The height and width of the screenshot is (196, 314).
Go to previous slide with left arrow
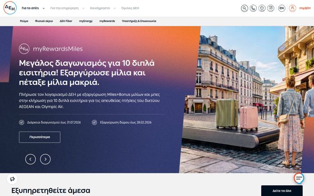coord(31,159)
